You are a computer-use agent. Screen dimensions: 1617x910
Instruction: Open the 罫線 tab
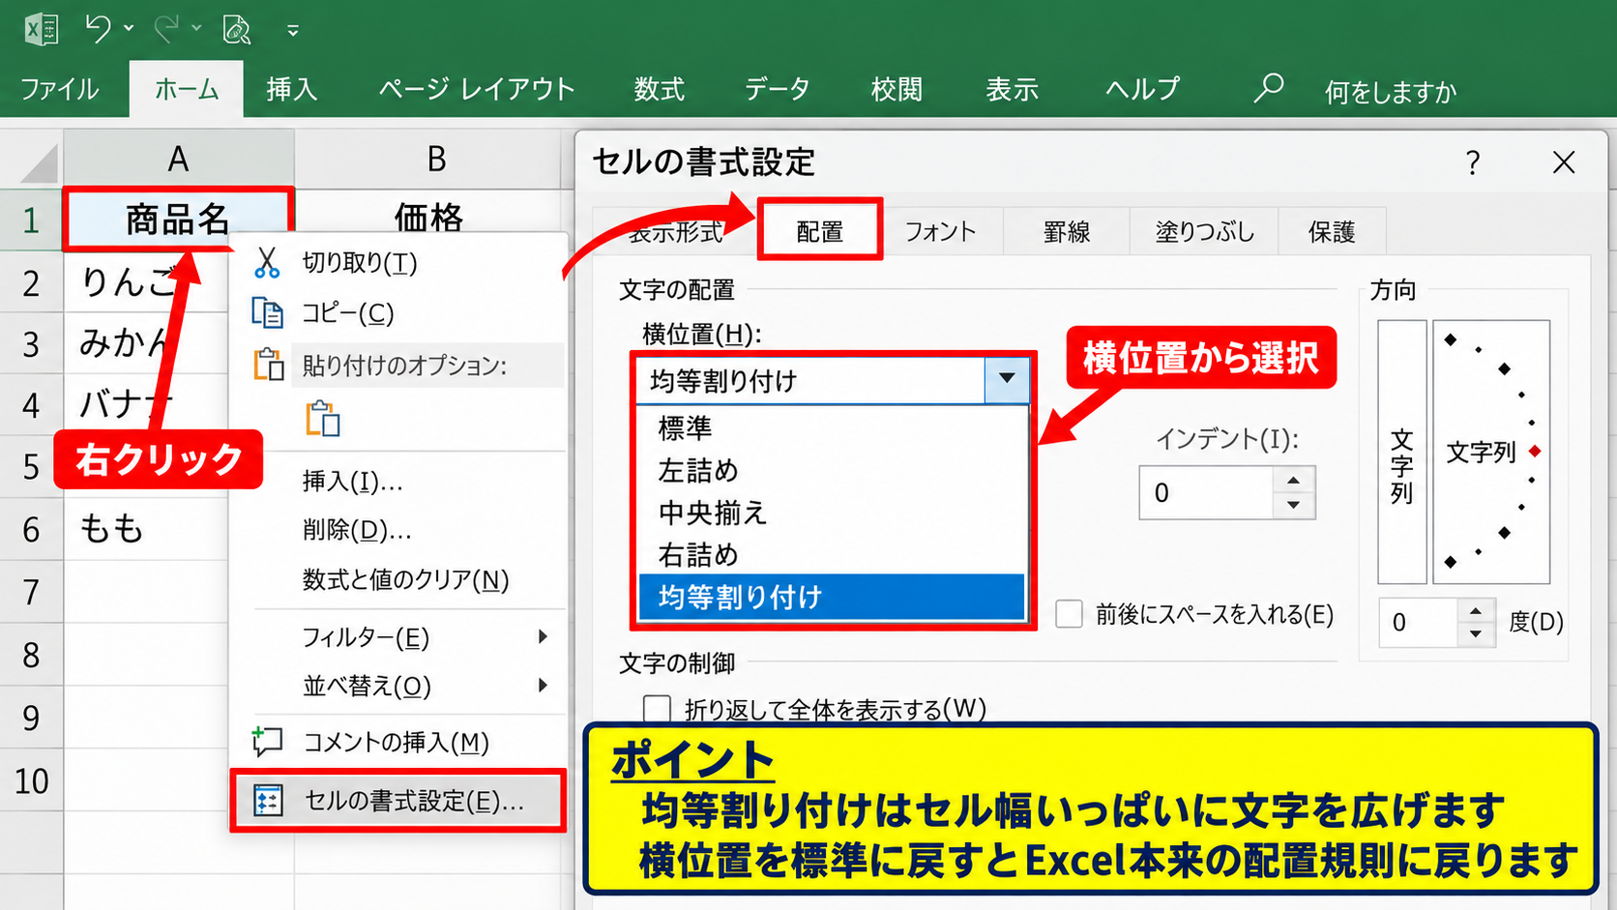[x=1067, y=231]
